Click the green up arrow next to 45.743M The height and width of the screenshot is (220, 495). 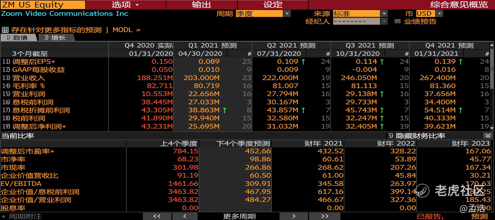pos(382,110)
